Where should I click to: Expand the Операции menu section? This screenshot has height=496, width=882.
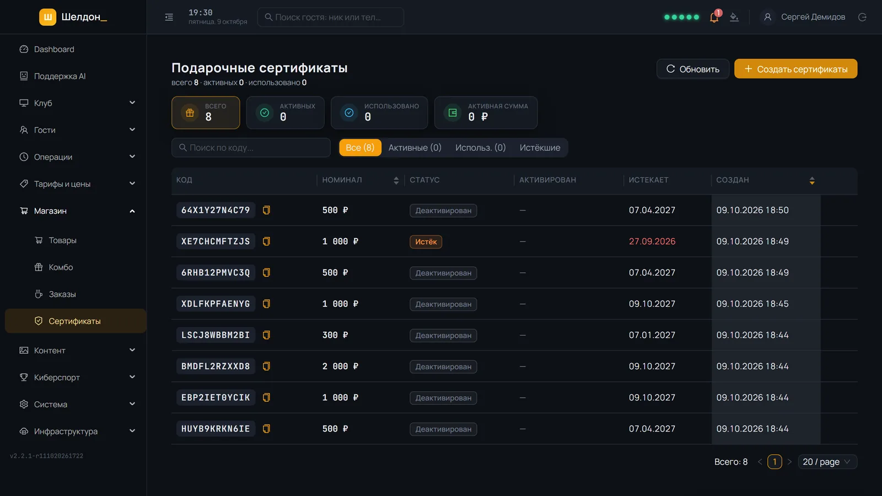coord(76,157)
